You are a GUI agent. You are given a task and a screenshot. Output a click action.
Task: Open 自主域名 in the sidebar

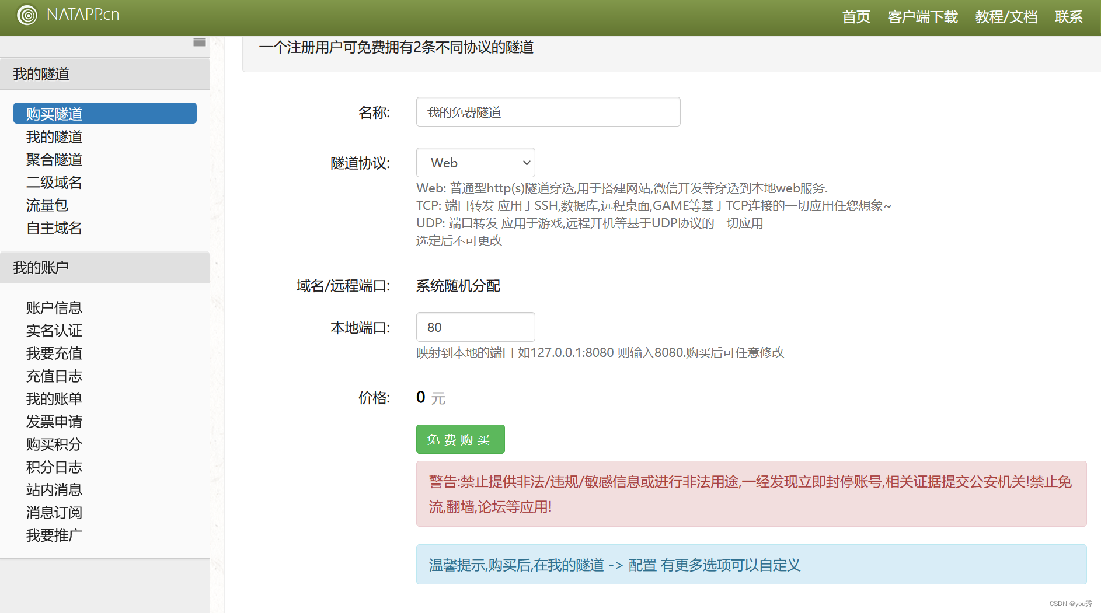click(54, 228)
